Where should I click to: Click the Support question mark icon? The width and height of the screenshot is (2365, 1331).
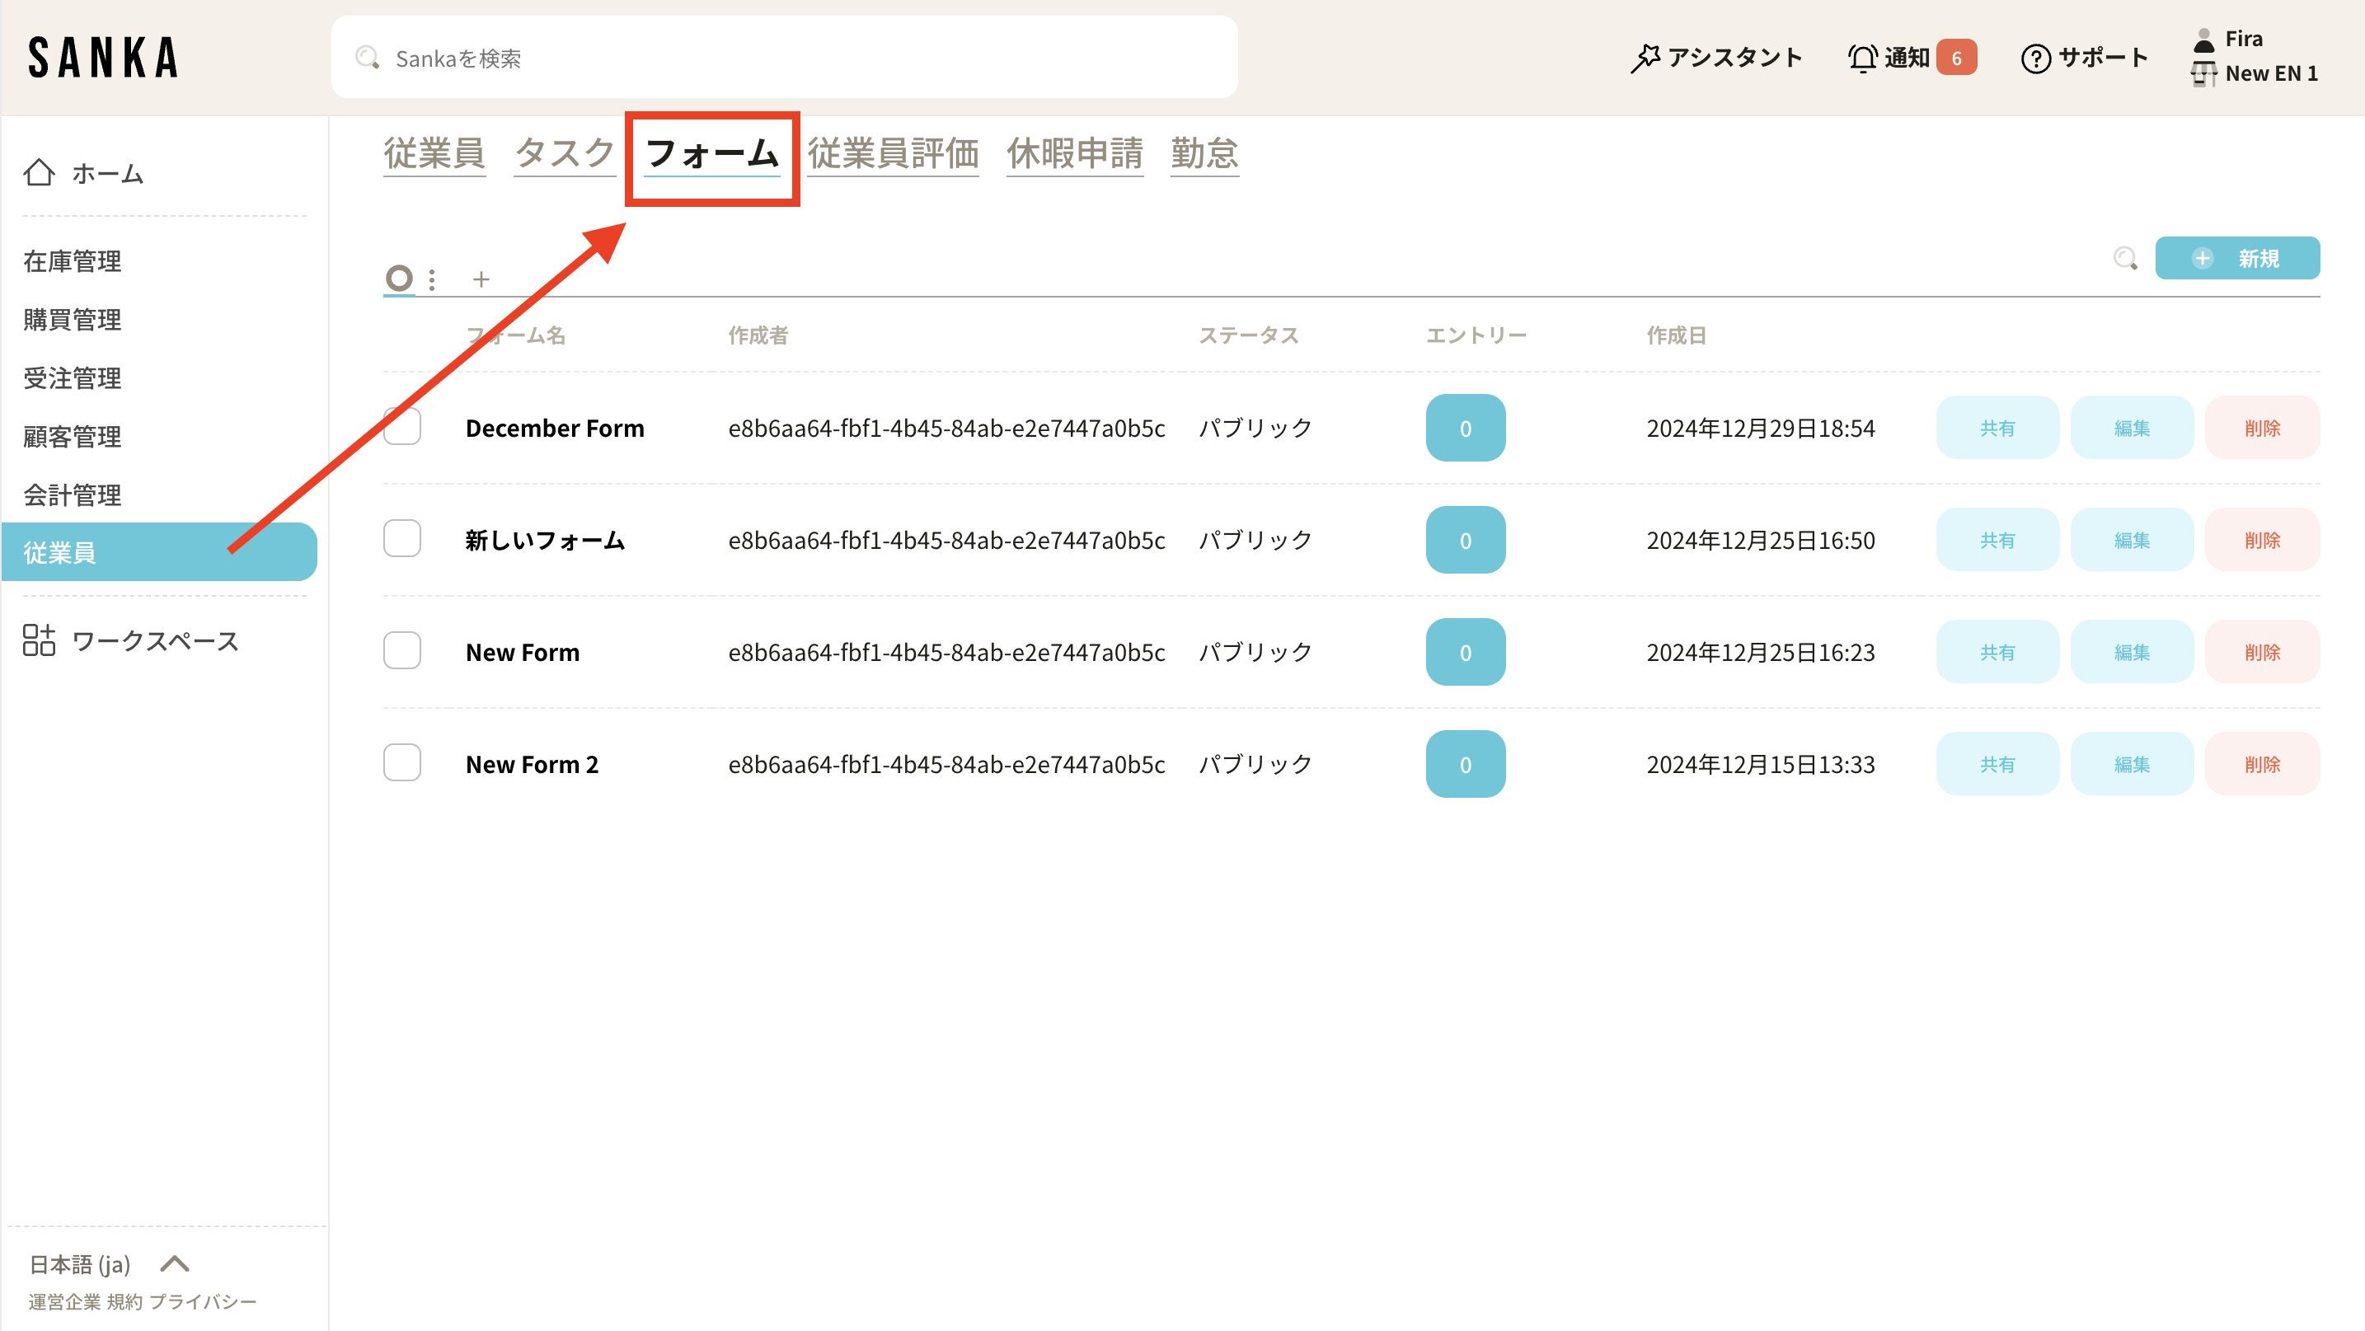pyautogui.click(x=2035, y=58)
